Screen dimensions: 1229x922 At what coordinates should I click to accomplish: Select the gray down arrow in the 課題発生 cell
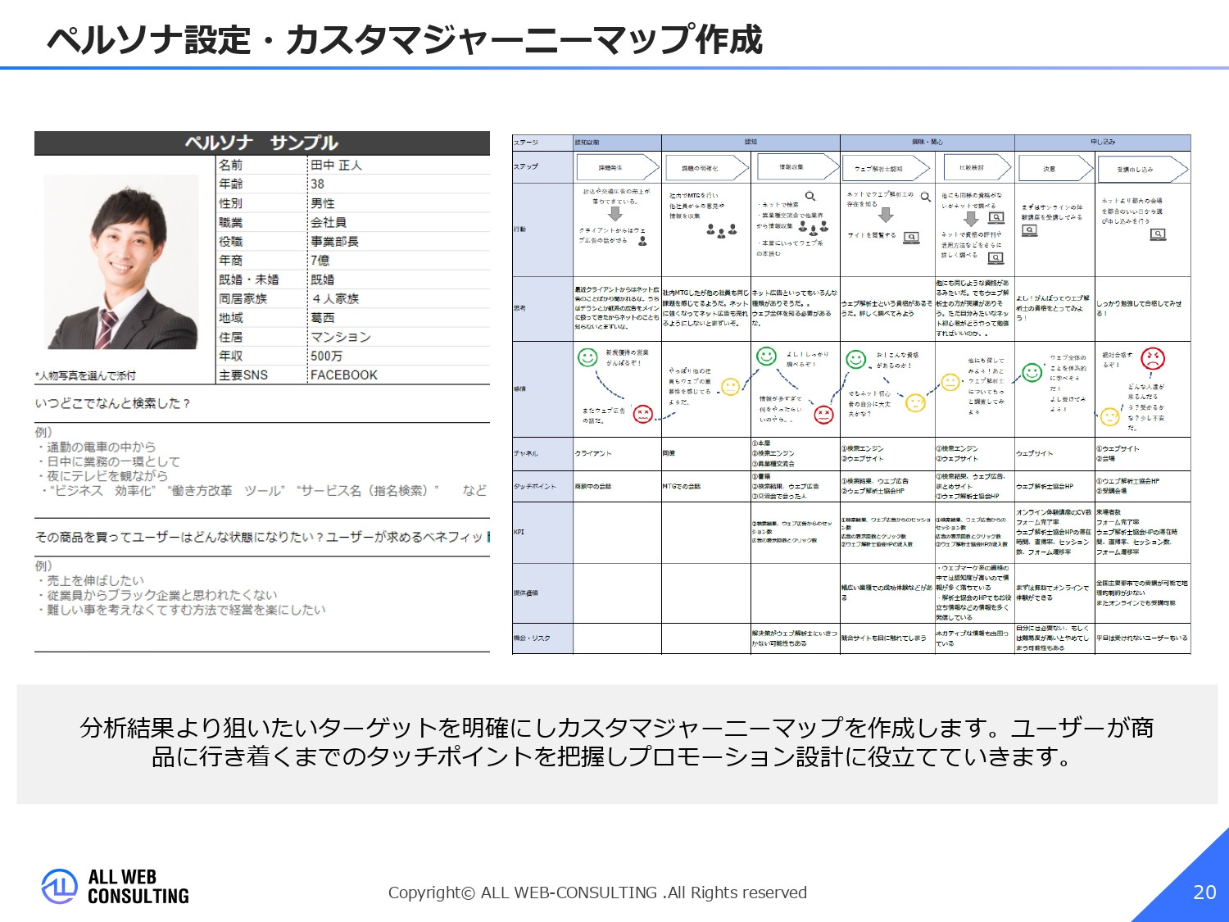click(614, 214)
